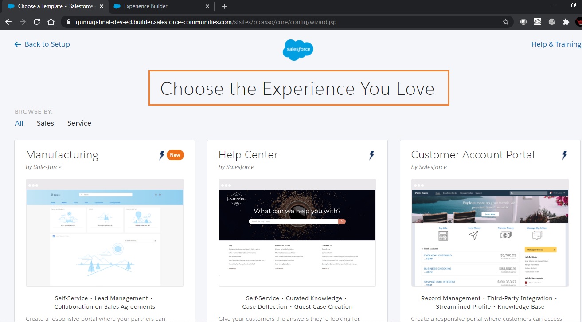The width and height of the screenshot is (582, 322).
Task: Click 'Streamlined Profile · Knowledge Base' text
Action: tap(490, 307)
